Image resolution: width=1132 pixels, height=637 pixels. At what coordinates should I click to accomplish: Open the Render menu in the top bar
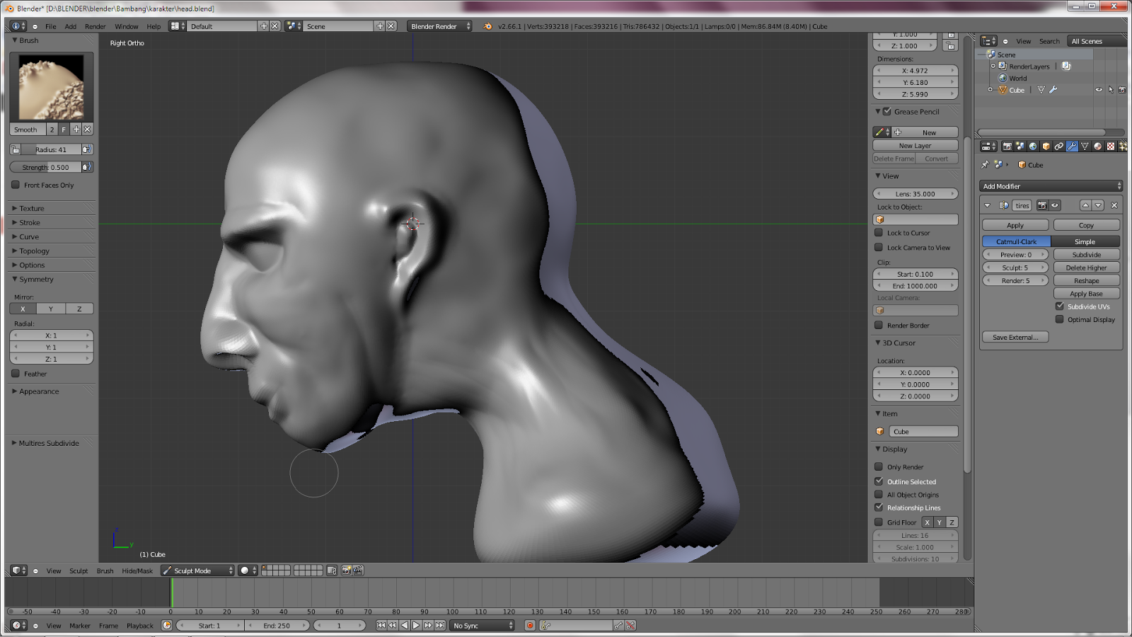click(95, 26)
